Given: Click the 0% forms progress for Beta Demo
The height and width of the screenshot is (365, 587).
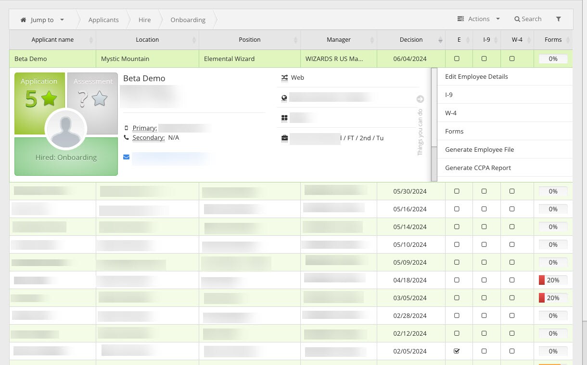Looking at the screenshot, I should 553,59.
